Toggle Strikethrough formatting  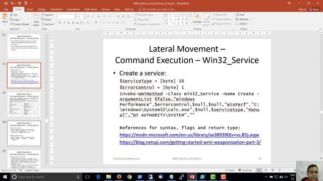click(77, 23)
